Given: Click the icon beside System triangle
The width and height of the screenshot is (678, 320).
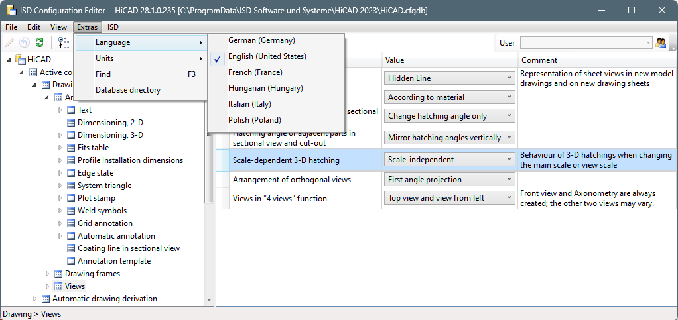Looking at the screenshot, I should [71, 186].
